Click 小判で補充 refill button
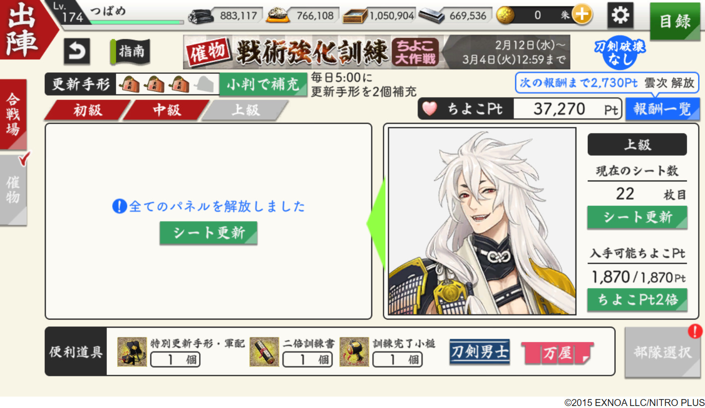Viewport: 705px width, 408px height. point(264,85)
